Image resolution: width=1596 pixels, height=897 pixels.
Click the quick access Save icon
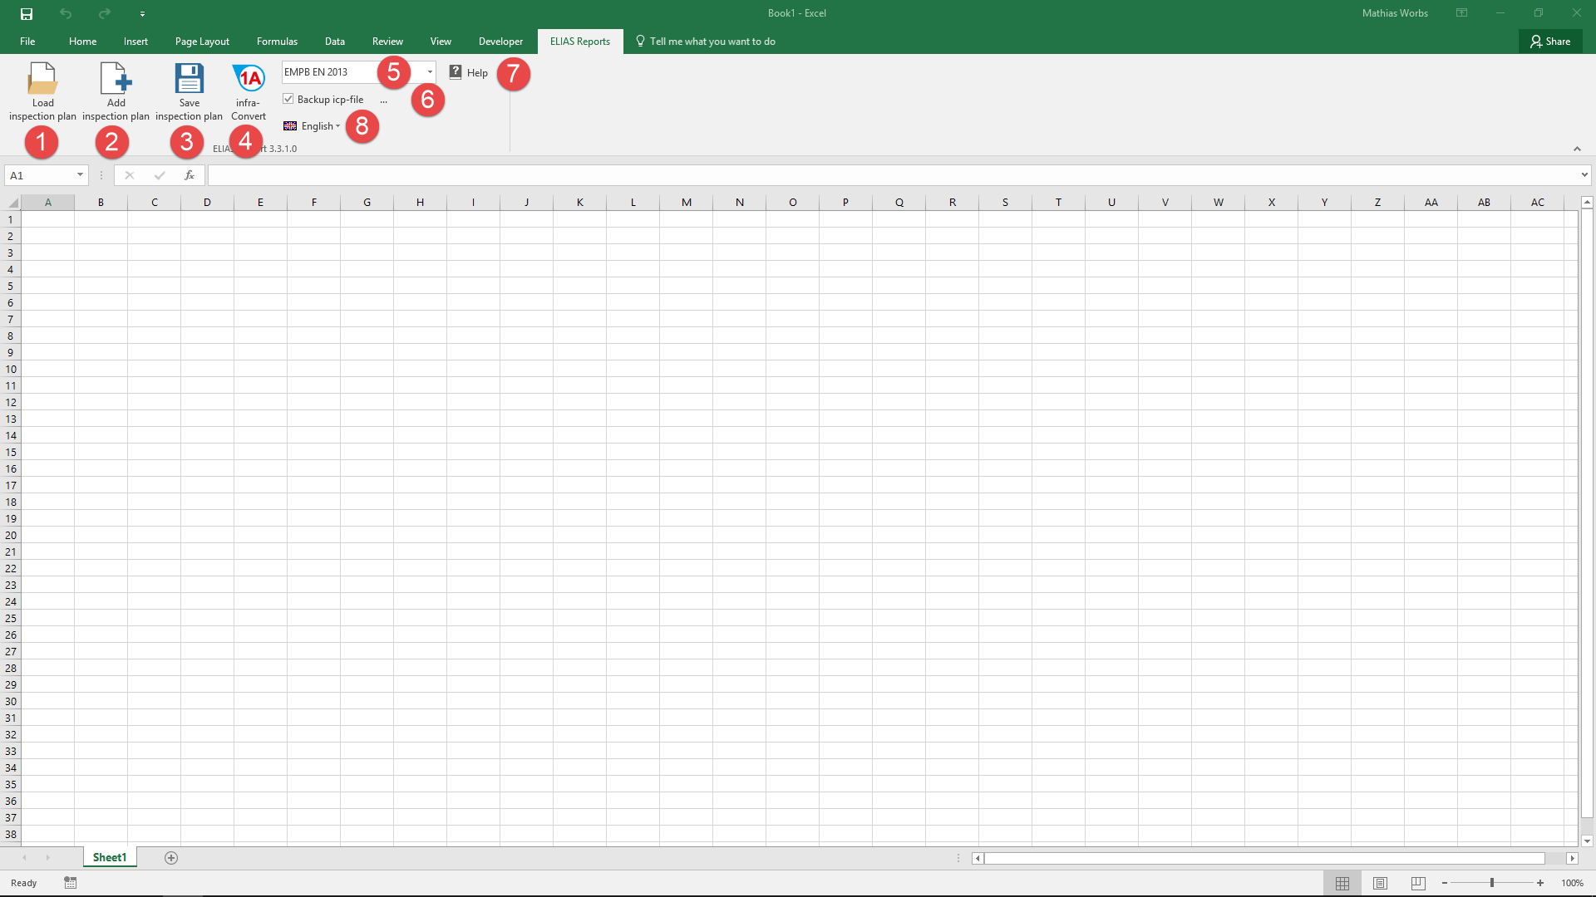pos(27,13)
